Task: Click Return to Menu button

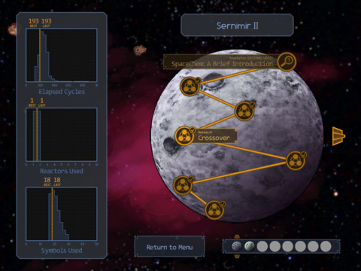Action: [x=169, y=247]
